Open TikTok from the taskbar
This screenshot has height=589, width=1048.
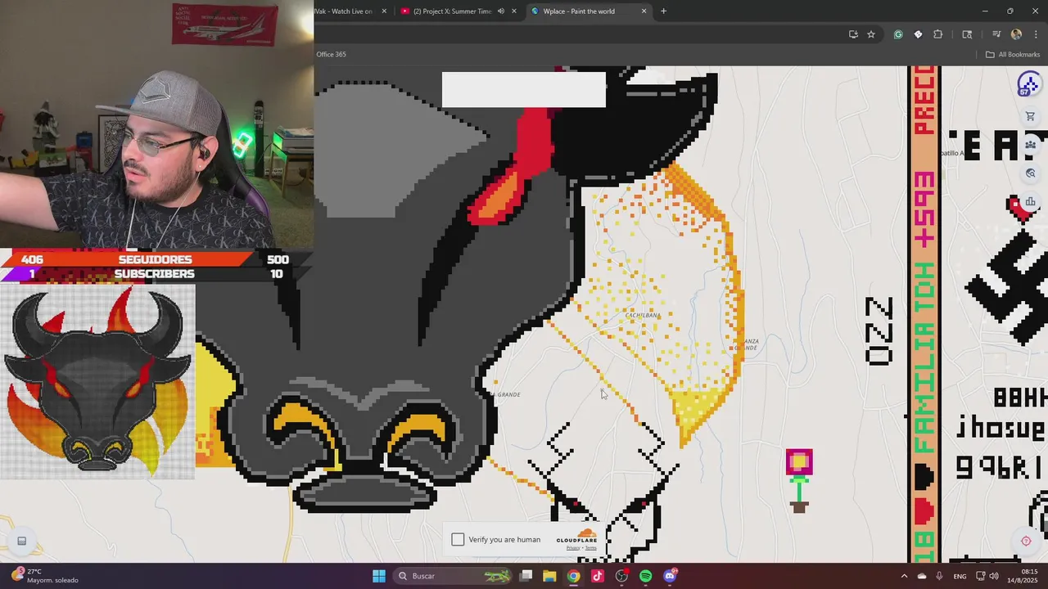click(x=598, y=576)
